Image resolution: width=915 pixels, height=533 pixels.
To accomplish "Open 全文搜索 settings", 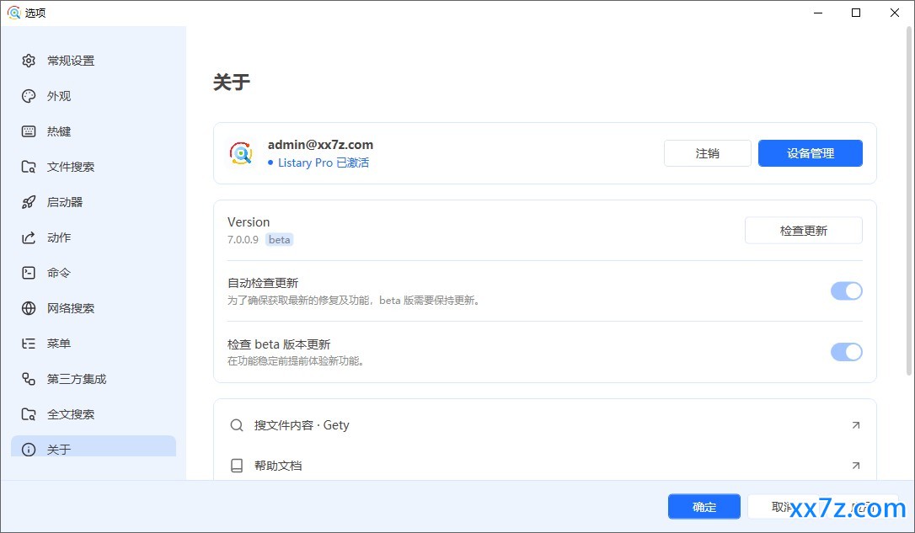I will click(x=94, y=414).
